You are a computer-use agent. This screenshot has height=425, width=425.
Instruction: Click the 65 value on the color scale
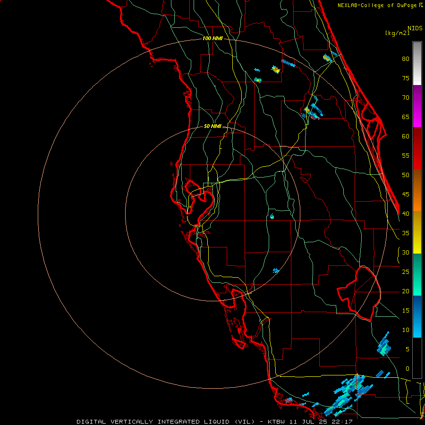pyautogui.click(x=406, y=117)
